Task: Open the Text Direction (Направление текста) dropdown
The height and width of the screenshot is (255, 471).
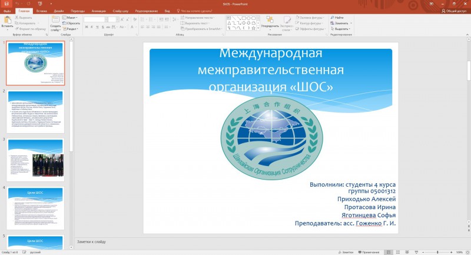Action: pyautogui.click(x=197, y=18)
